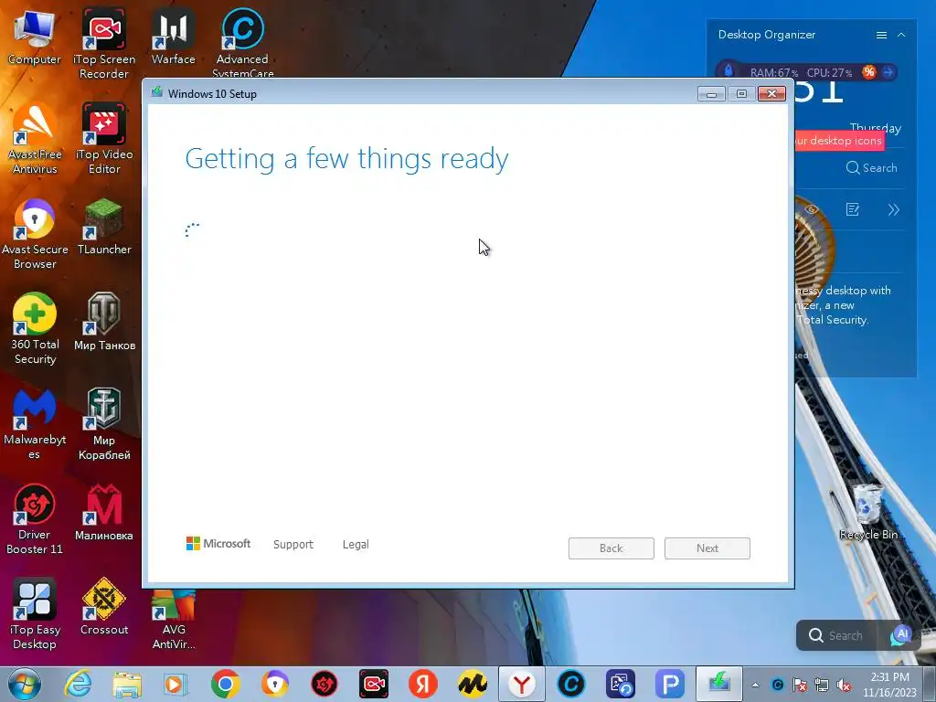Select the Avast Free Antivirus shortcut
The width and height of the screenshot is (936, 702).
[35, 139]
